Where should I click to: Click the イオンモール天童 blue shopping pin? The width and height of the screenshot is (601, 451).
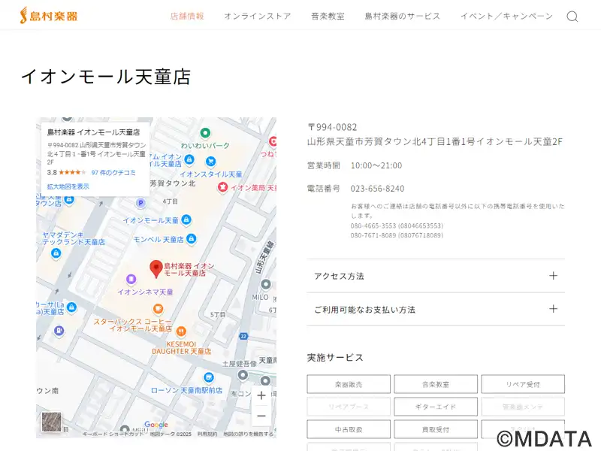(186, 219)
